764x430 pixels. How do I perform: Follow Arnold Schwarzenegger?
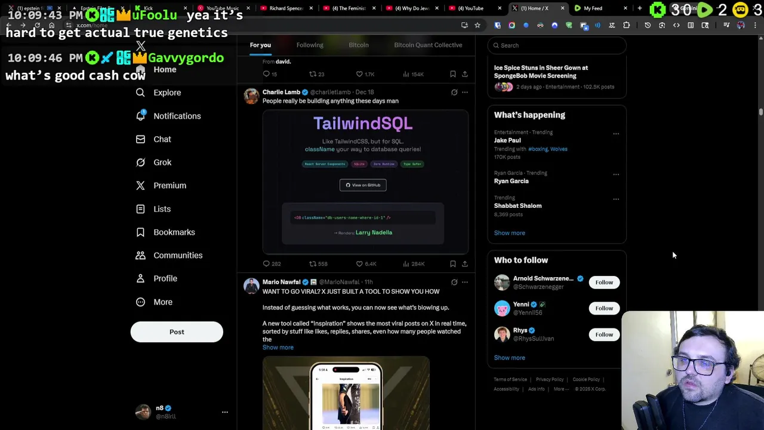click(604, 282)
